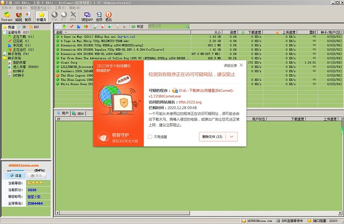Click the green-arrow page filter icon in list toolbar
Image resolution: width=344 pixels, height=224 pixels.
click(x=110, y=26)
